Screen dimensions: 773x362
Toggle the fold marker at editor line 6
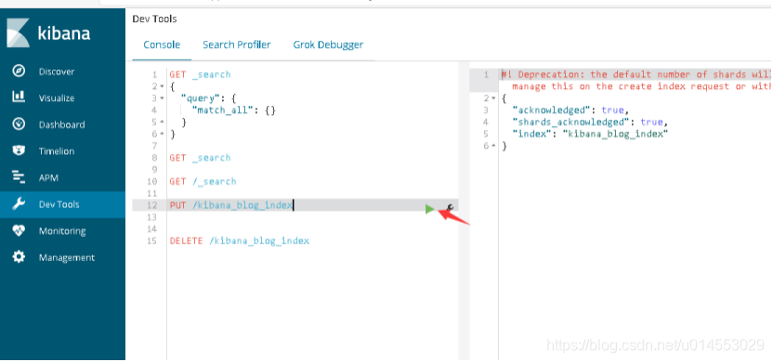coord(162,134)
